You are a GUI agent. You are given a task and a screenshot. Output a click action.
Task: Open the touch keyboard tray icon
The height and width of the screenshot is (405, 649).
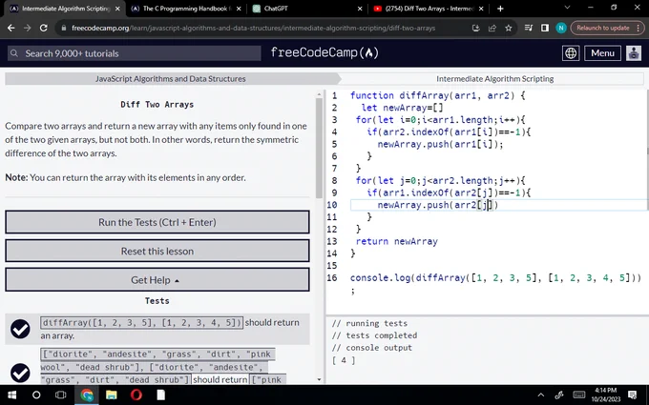(578, 395)
